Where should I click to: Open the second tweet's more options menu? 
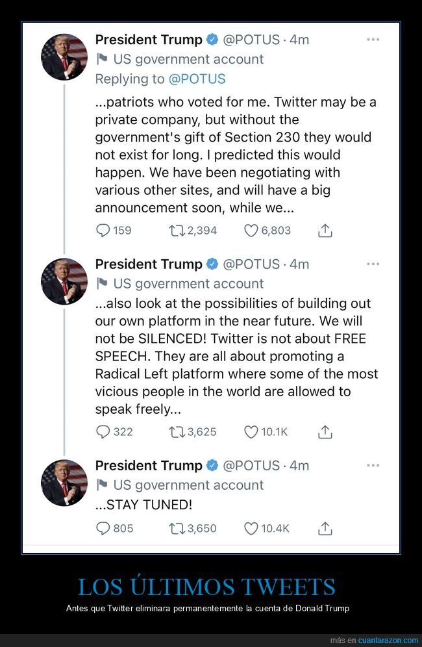tap(373, 264)
